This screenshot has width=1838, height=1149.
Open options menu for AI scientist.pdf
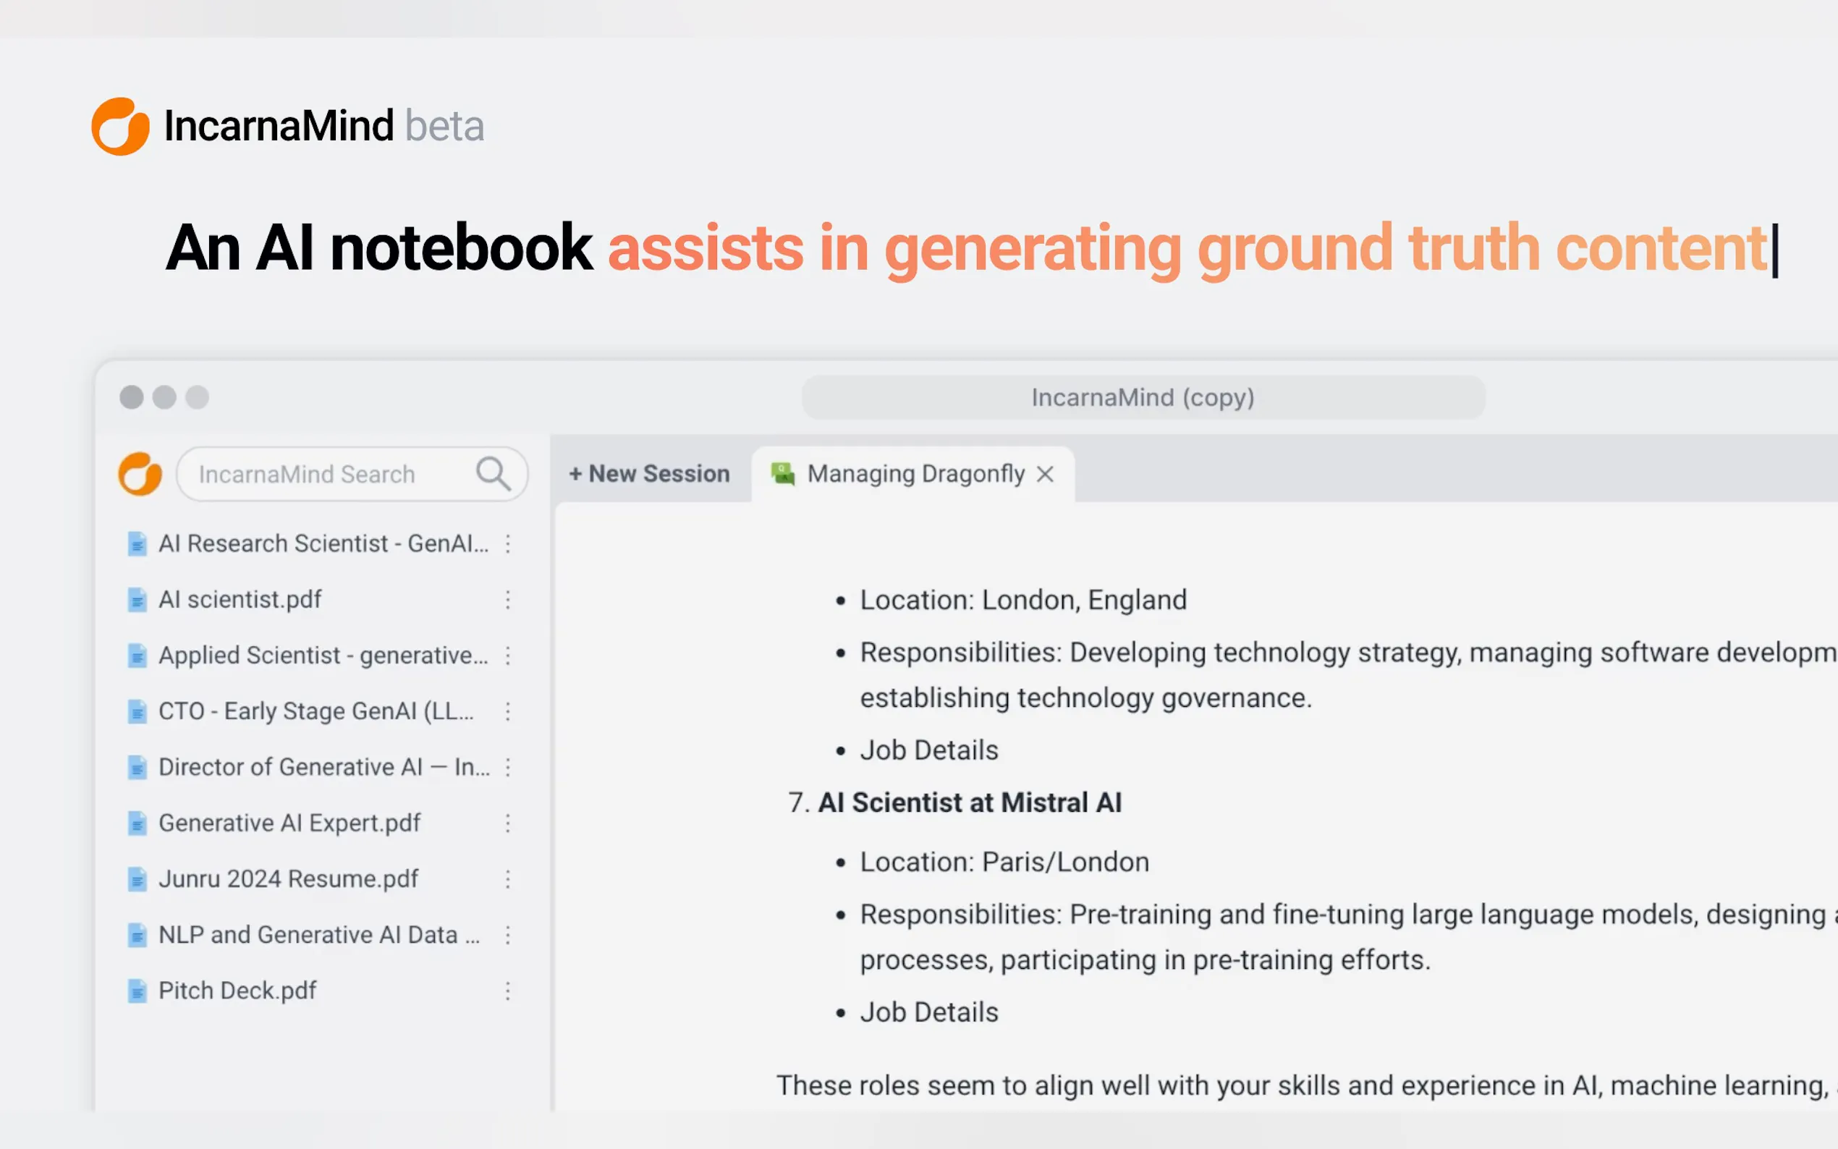point(507,600)
